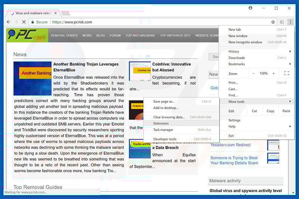Click the scrollbar down arrow

pos(293,193)
